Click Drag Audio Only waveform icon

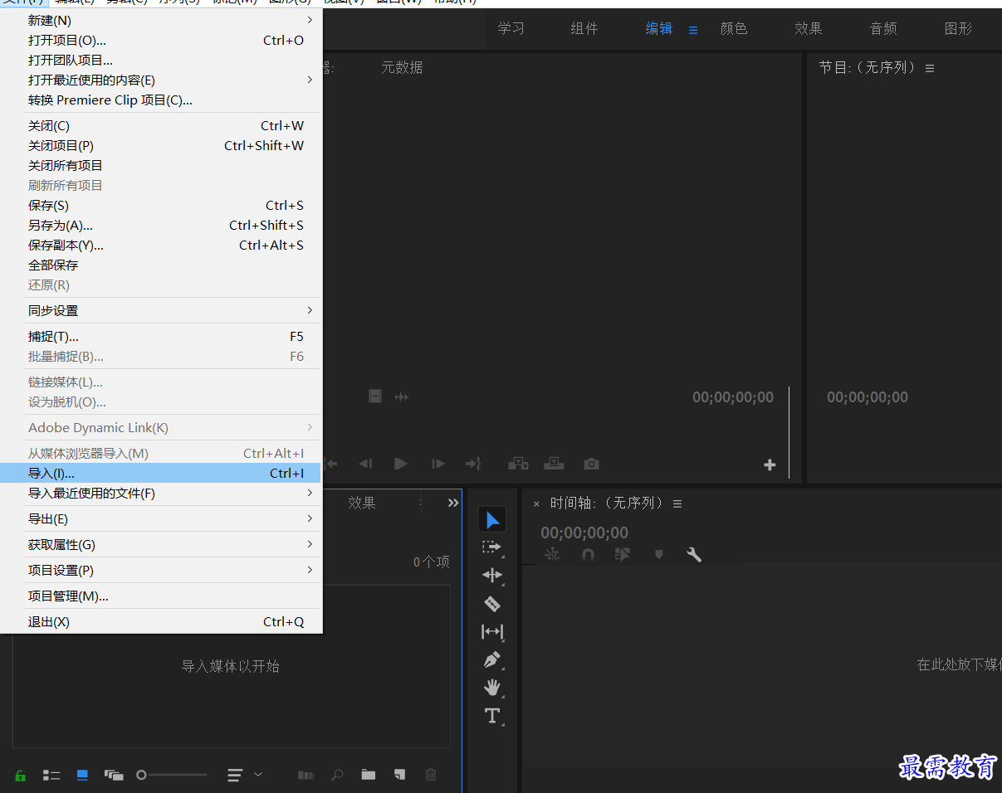click(x=402, y=397)
